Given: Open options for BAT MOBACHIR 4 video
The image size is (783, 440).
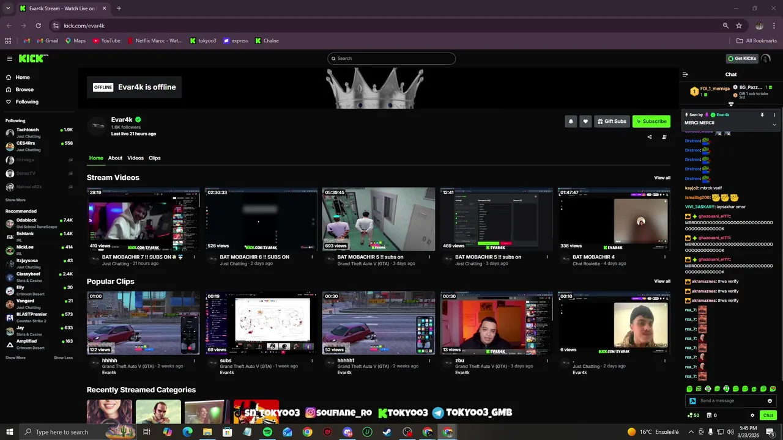Looking at the screenshot, I should point(665,257).
